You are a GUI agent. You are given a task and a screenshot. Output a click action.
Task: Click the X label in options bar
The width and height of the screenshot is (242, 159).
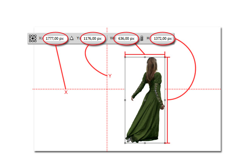(x=40, y=38)
